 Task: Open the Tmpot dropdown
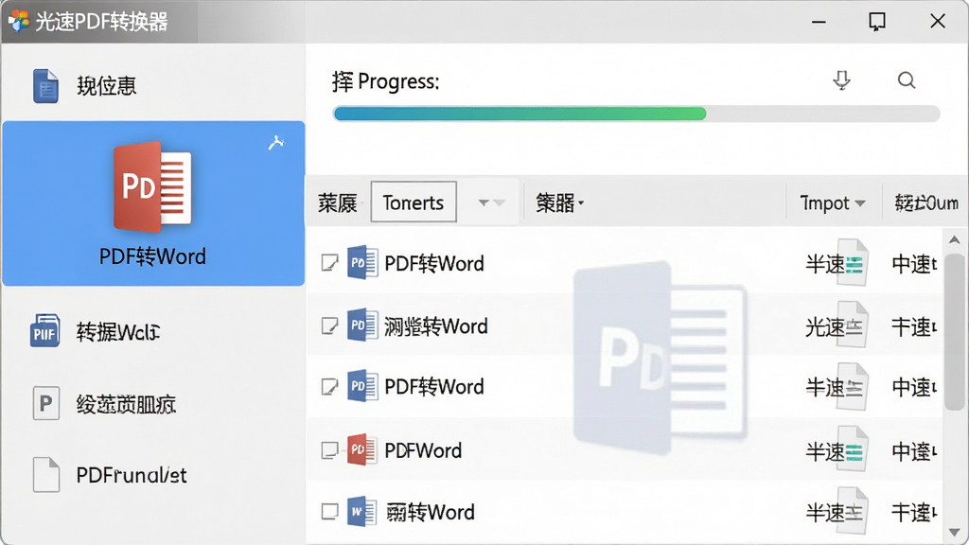click(x=833, y=202)
